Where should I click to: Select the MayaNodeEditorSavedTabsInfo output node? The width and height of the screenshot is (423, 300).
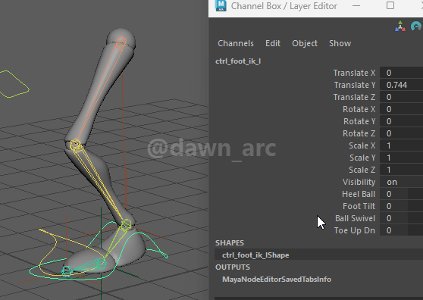[277, 280]
